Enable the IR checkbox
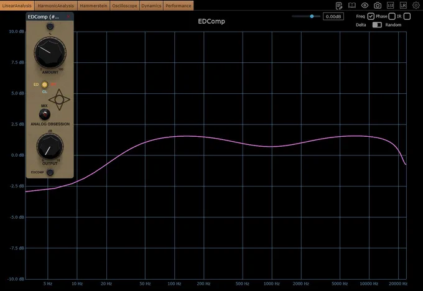The image size is (423, 291). click(407, 16)
